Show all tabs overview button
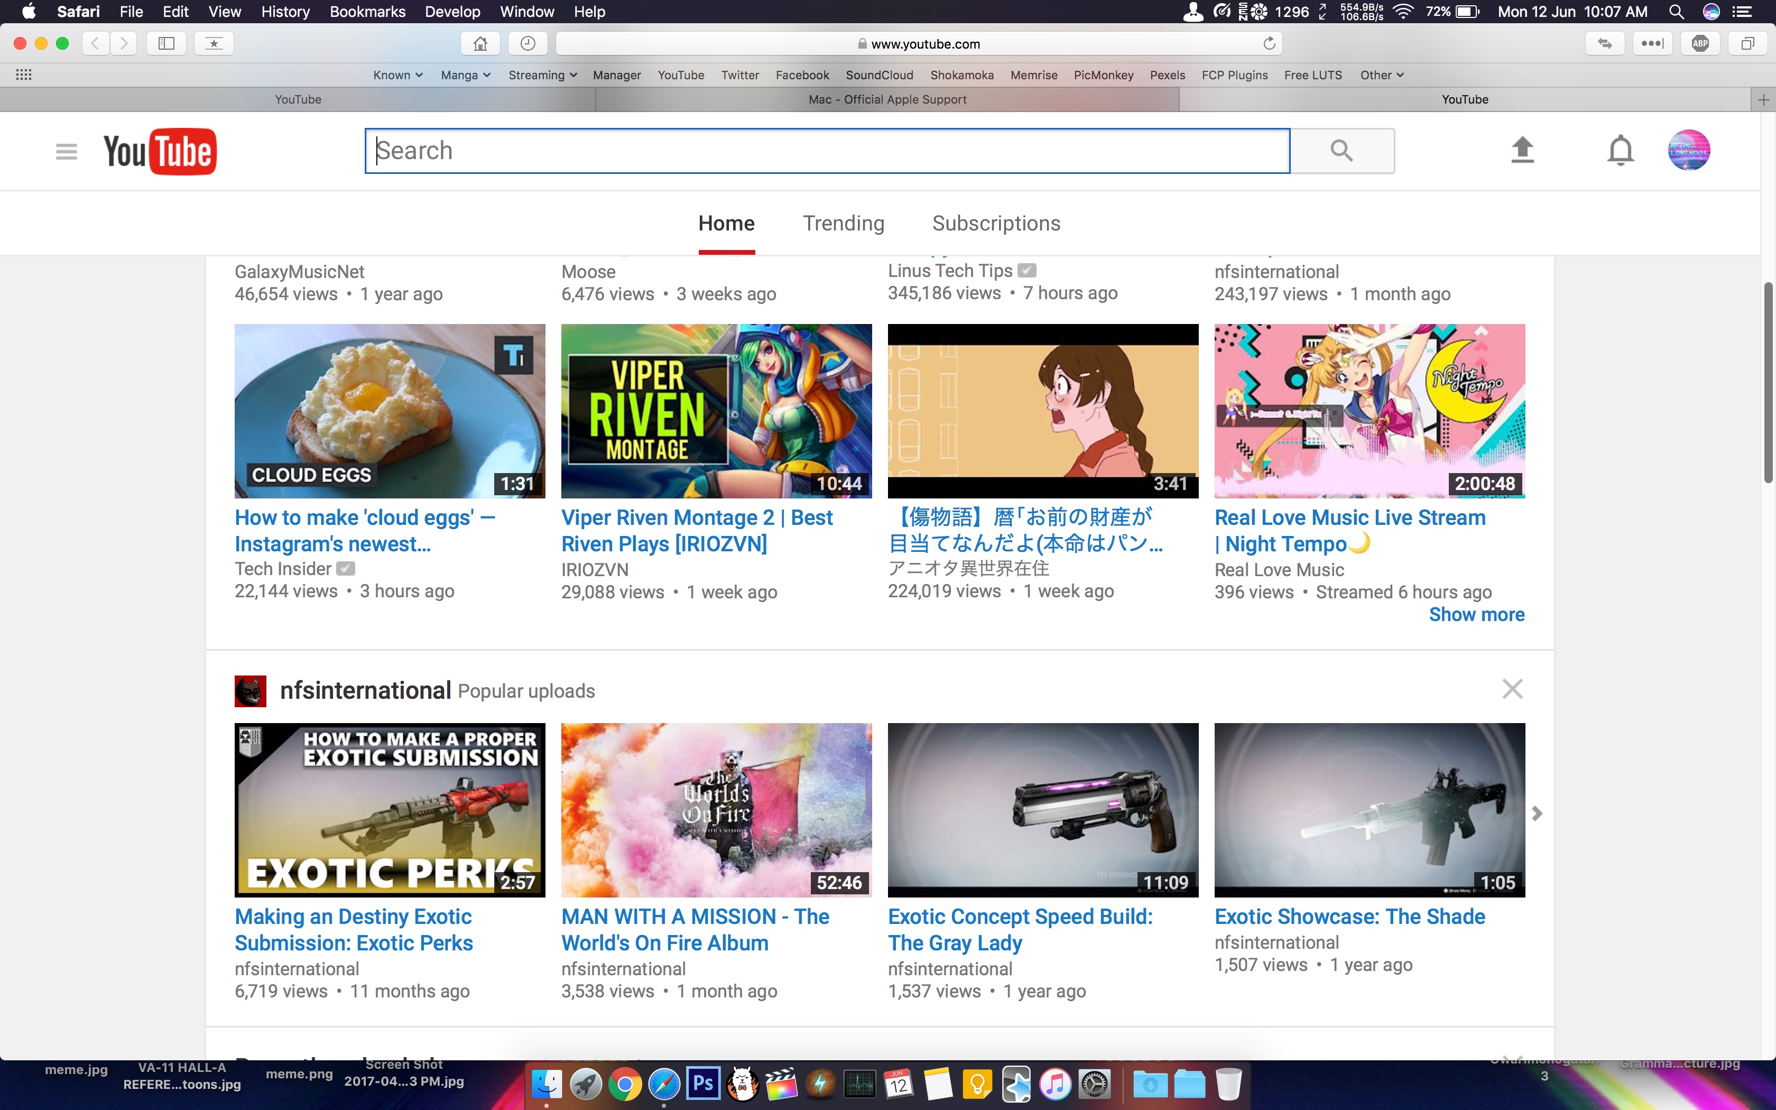Screen dimensions: 1776x1110 point(1747,43)
